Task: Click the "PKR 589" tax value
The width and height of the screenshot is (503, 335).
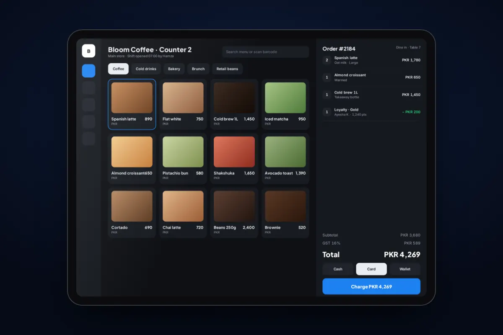Action: click(412, 243)
